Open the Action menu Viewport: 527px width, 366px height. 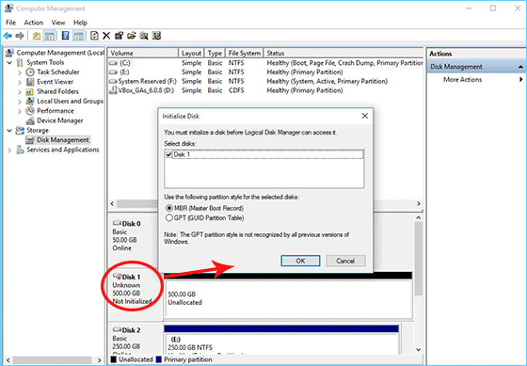click(x=34, y=23)
